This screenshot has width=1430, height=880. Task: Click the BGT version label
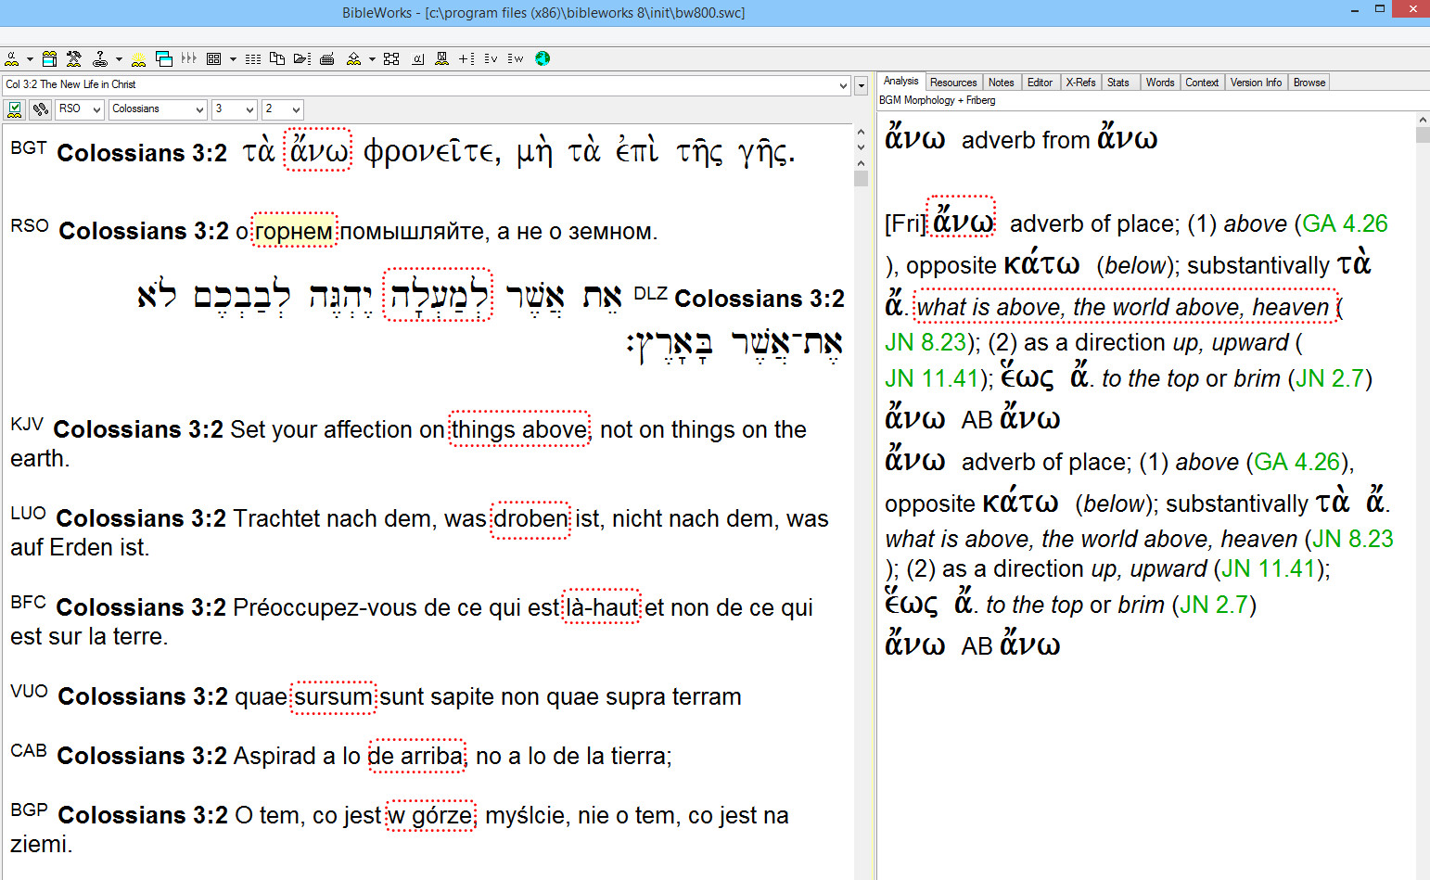29,148
